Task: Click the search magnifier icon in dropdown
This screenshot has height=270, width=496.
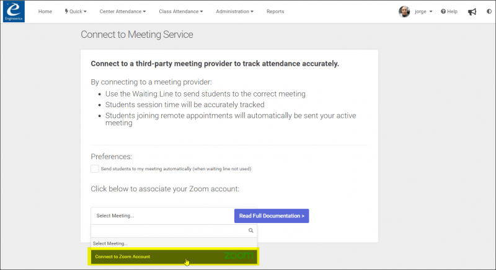Action: pos(251,230)
